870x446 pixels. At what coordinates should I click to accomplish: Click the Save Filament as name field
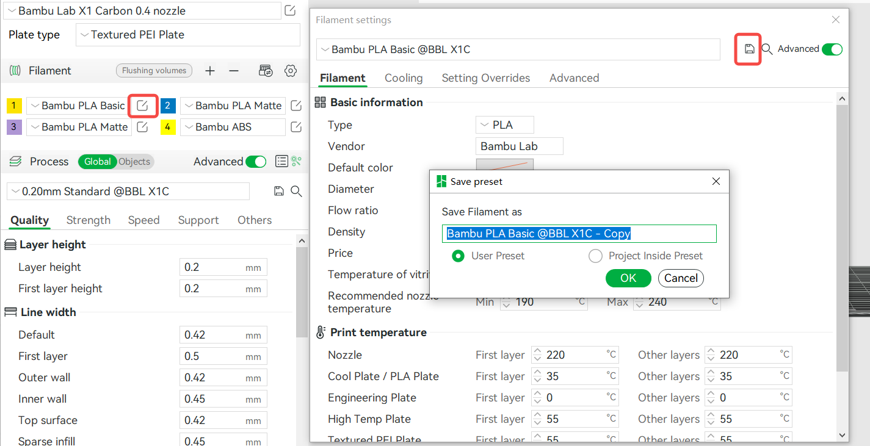coord(579,234)
